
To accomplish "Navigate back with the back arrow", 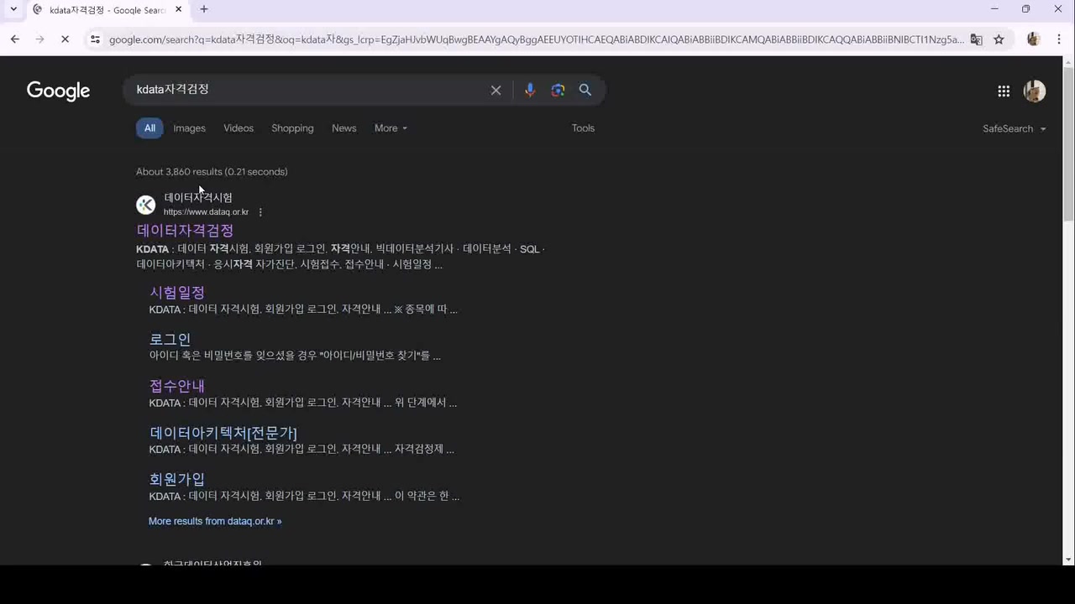I will pyautogui.click(x=14, y=39).
